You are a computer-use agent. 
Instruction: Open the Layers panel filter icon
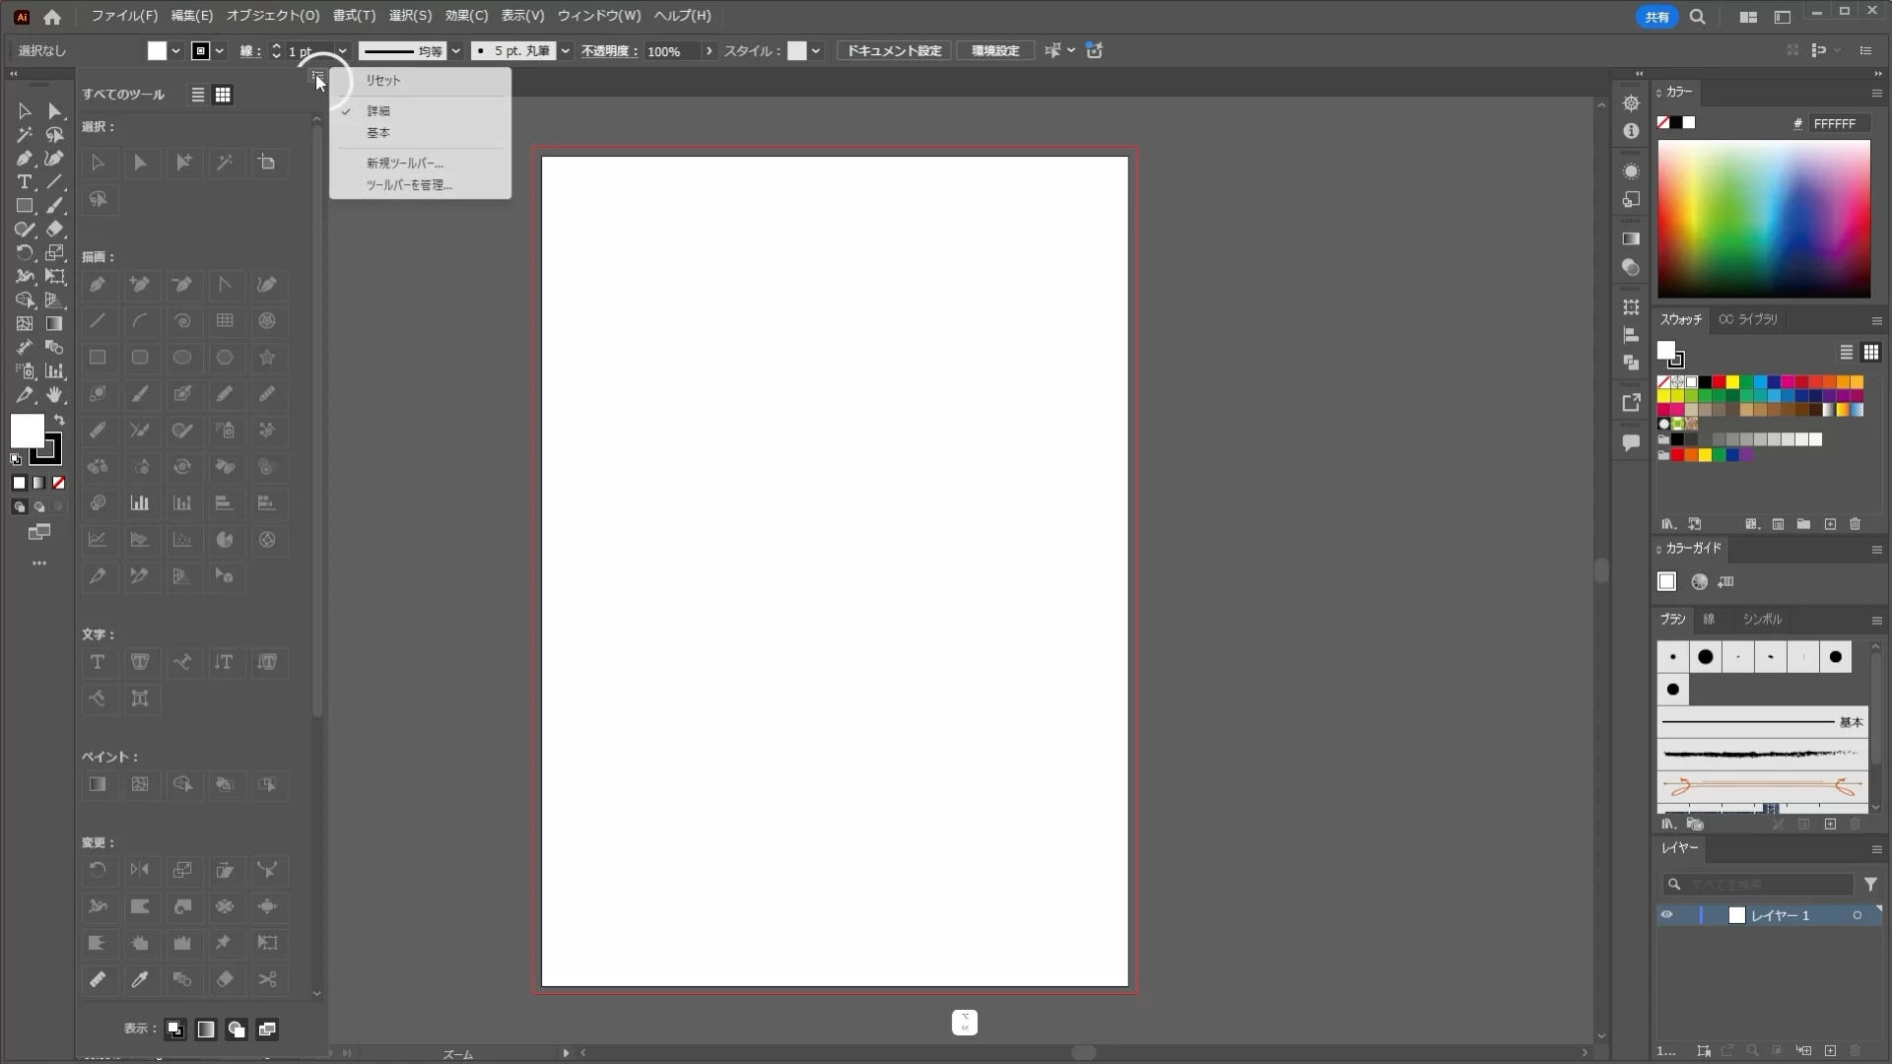pyautogui.click(x=1870, y=885)
